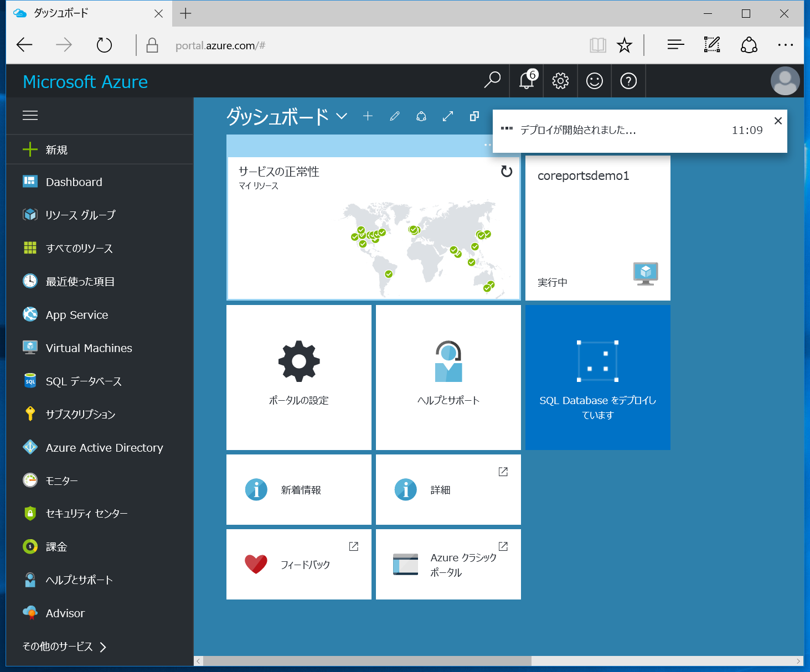
Task: Enter full screen dashboard mode
Action: coord(448,116)
